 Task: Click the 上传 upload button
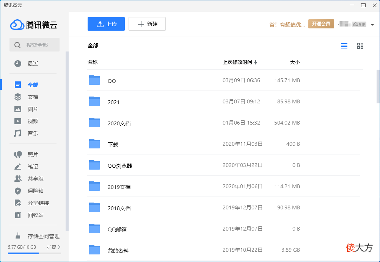(x=106, y=24)
